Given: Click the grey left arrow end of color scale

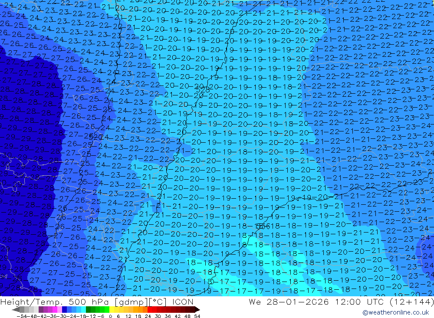Looking at the screenshot, I should tap(16, 310).
